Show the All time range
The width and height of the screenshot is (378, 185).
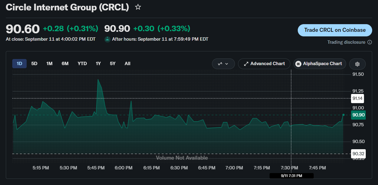[x=127, y=64]
